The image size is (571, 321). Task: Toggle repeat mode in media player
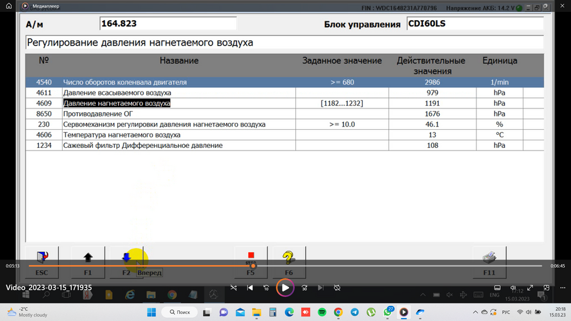click(337, 288)
